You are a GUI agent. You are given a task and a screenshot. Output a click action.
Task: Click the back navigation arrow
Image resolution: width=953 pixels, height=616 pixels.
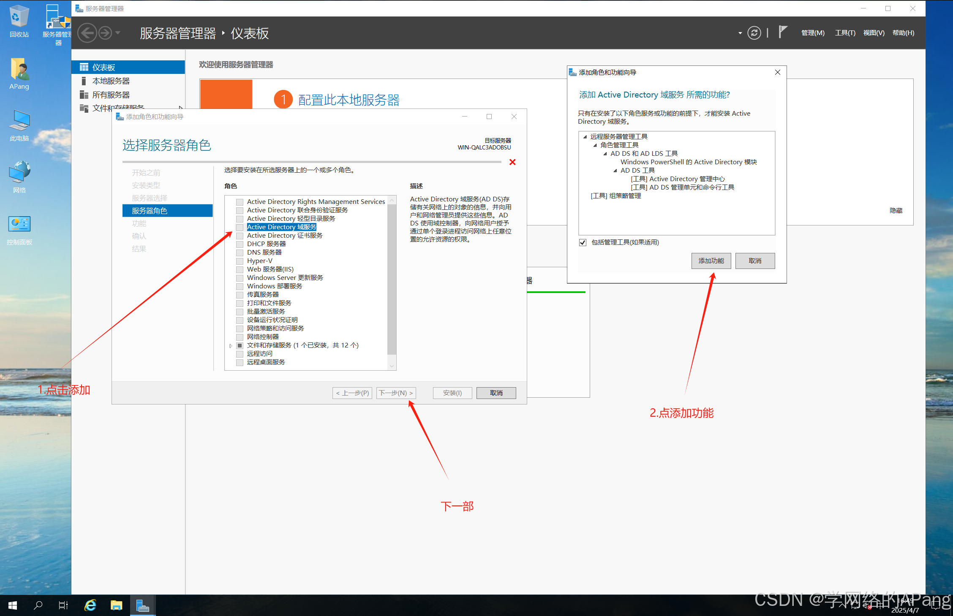coord(87,33)
